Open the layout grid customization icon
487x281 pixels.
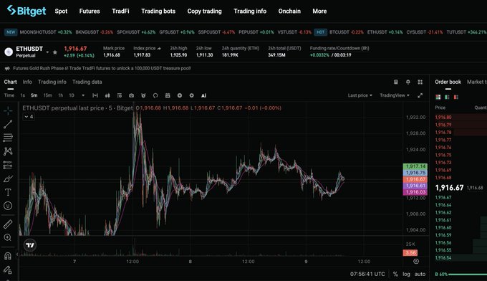pyautogui.click(x=420, y=82)
